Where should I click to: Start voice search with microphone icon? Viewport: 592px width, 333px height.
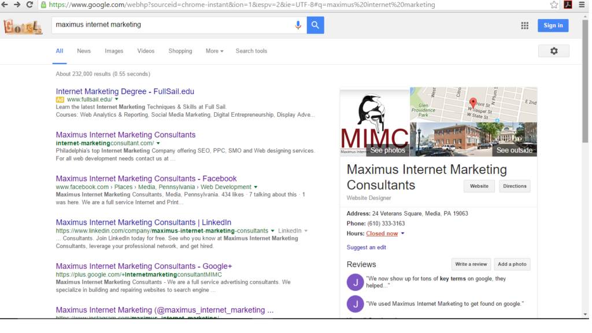click(x=298, y=25)
